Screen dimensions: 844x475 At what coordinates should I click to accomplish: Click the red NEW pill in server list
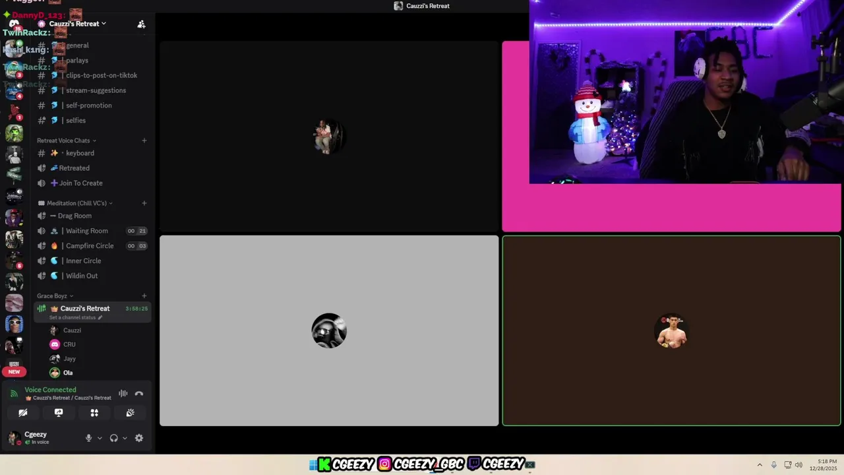click(14, 371)
